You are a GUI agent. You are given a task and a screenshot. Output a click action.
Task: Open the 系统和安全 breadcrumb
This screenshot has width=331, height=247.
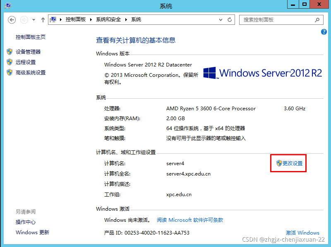[x=108, y=19]
